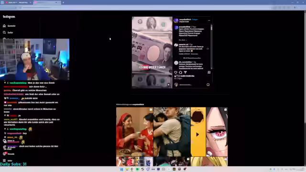Click the page's vertical scrollbar thumb
This screenshot has height=172, width=306.
tap(305, 67)
